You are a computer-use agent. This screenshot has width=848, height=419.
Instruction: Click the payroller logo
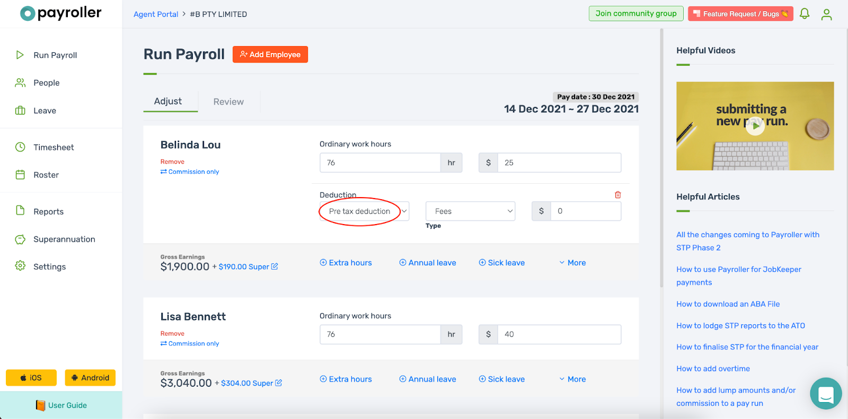point(60,13)
